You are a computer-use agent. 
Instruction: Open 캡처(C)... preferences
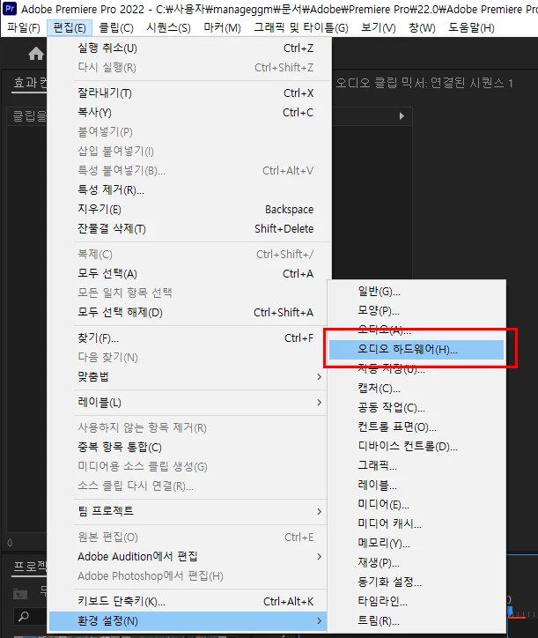click(x=416, y=388)
